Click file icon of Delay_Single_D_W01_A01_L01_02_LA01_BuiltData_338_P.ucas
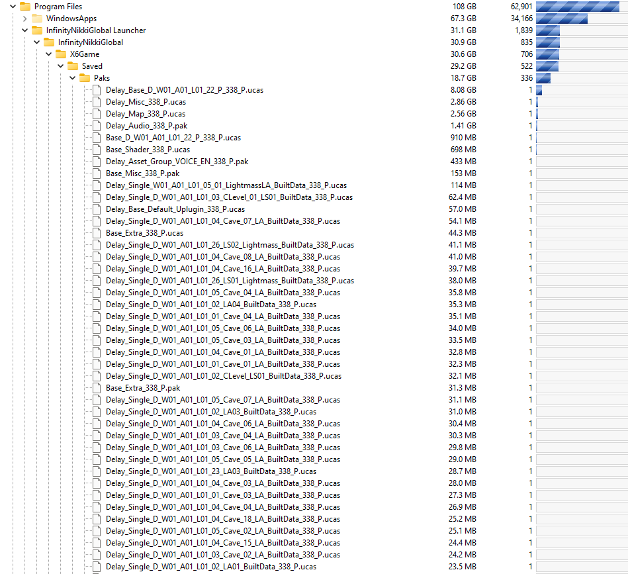Image resolution: width=628 pixels, height=574 pixels. 97,567
